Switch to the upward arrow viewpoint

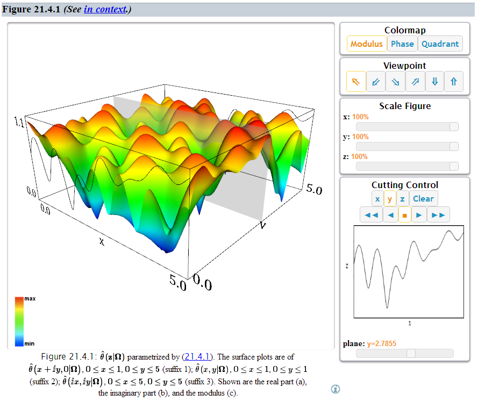[x=454, y=82]
